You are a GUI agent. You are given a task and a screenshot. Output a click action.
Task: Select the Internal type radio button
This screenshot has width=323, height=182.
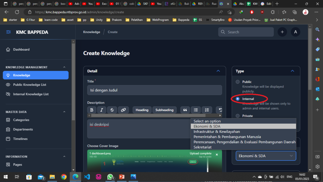[238, 99]
